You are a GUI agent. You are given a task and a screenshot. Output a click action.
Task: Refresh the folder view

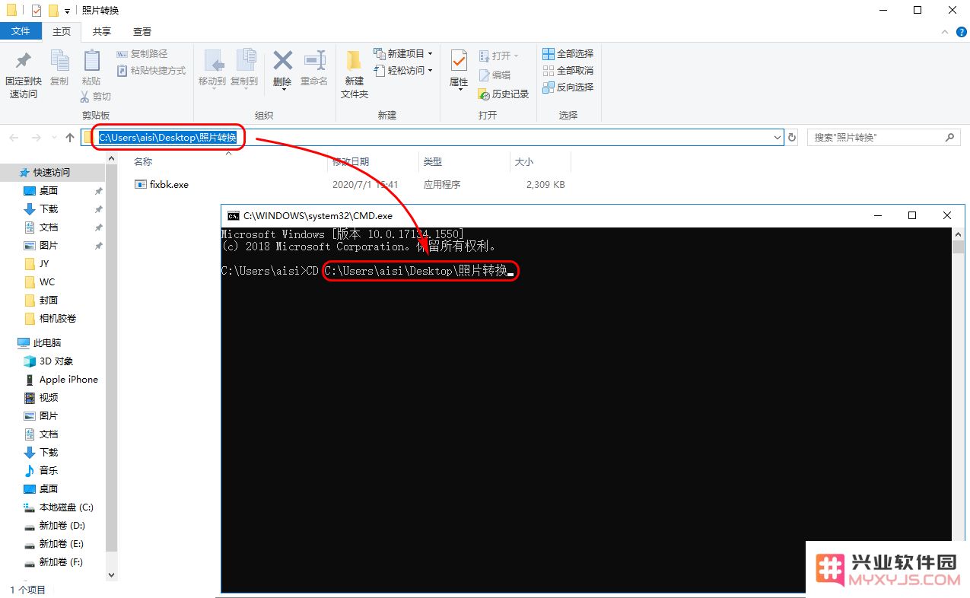click(x=792, y=138)
